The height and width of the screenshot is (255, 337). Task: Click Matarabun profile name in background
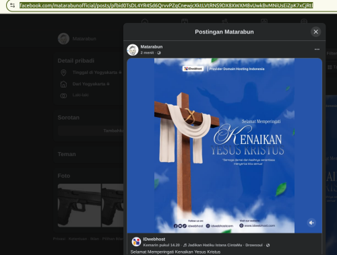[84, 39]
